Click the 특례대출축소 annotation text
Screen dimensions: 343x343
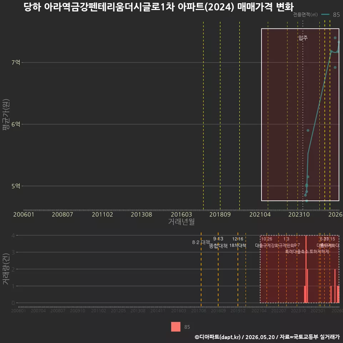(297, 252)
